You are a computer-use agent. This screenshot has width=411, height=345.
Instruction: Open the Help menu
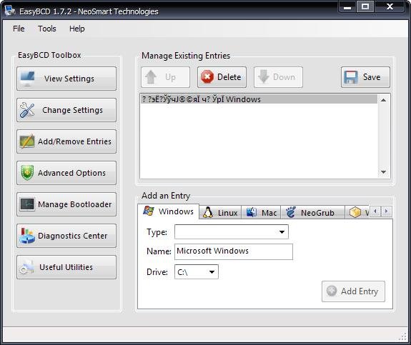point(76,29)
